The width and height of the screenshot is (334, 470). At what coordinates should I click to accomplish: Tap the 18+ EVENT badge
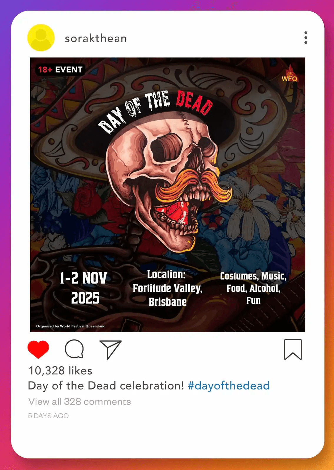[x=60, y=70]
